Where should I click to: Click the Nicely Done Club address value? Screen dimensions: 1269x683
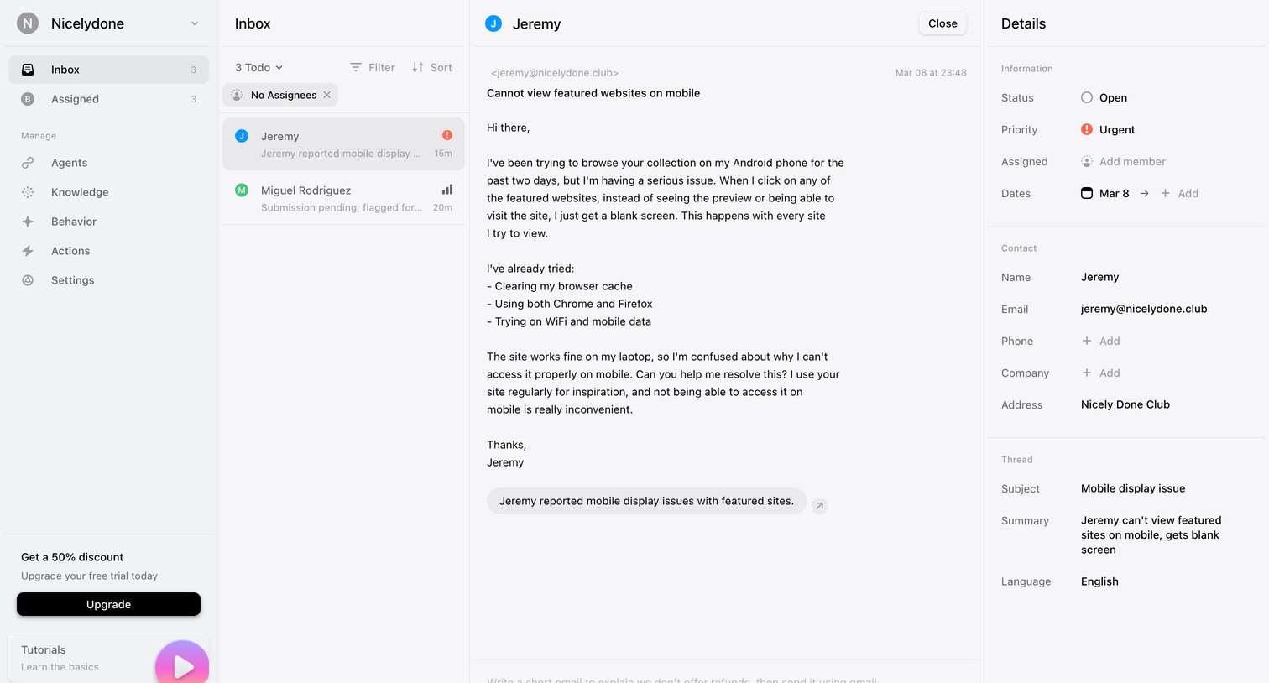click(1125, 404)
